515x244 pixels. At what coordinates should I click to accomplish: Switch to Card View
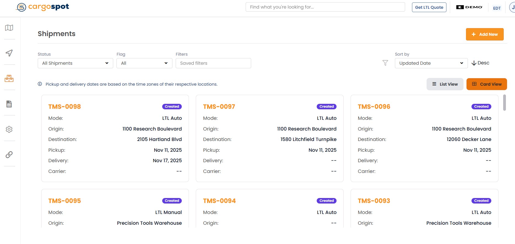coord(486,84)
